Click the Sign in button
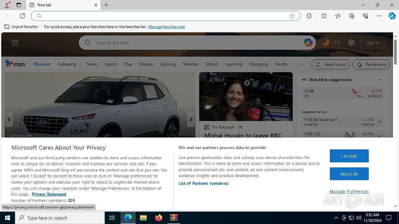Screen dimensions: 399x224 (x=373, y=43)
